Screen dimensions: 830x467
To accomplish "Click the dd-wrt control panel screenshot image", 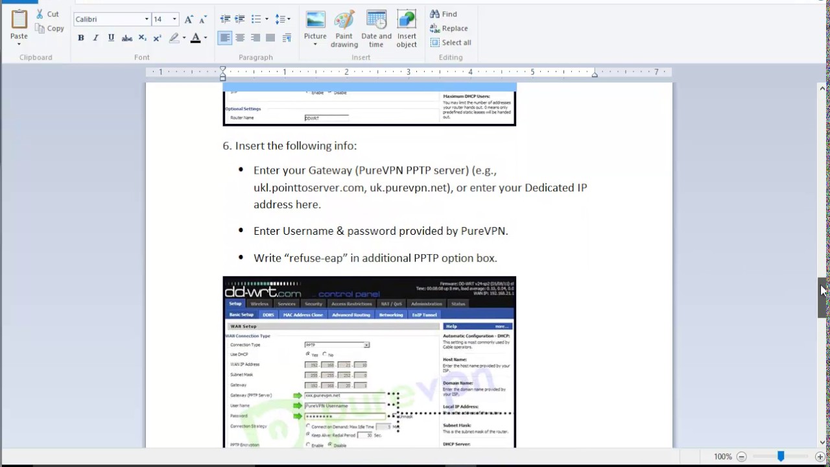I will (x=369, y=362).
